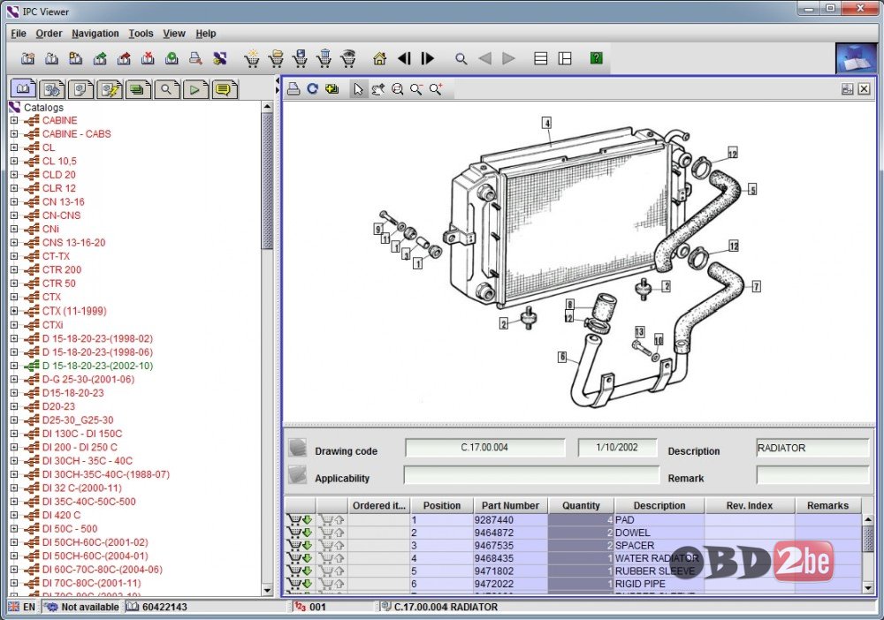Image resolution: width=884 pixels, height=620 pixels.
Task: Open help via the green question mark icon
Action: coord(596,58)
